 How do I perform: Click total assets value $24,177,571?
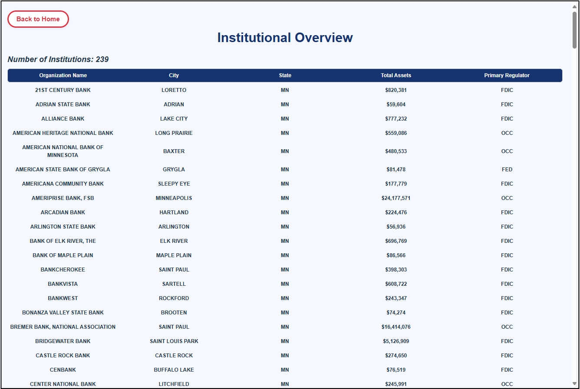(396, 198)
